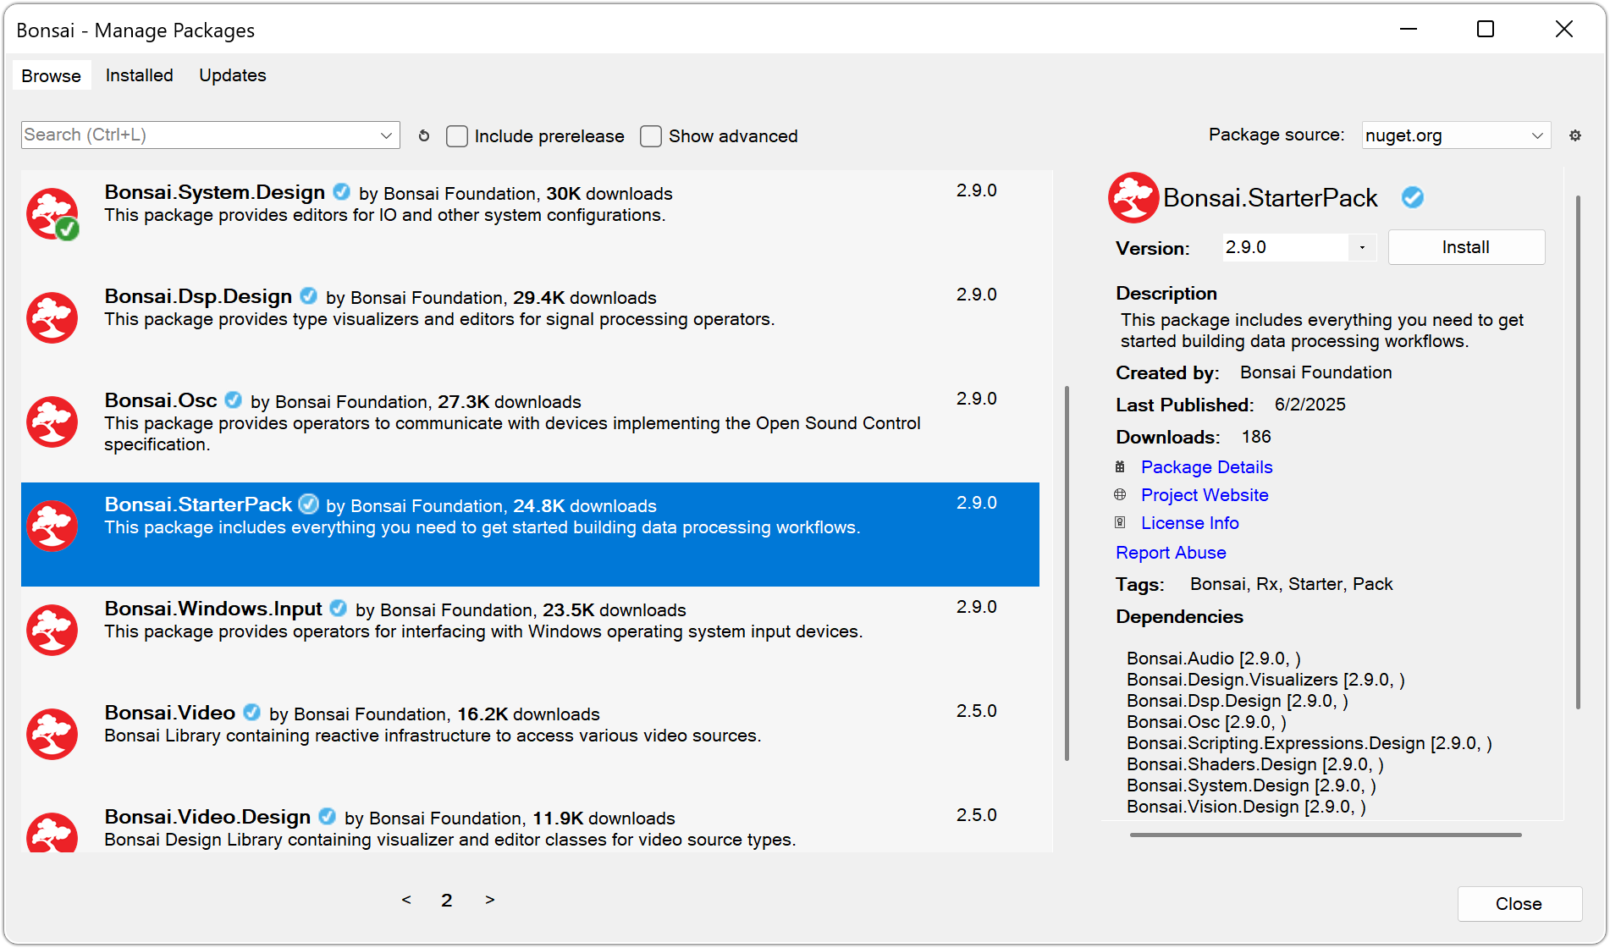Click the current page number 2
This screenshot has width=1610, height=948.
(447, 901)
